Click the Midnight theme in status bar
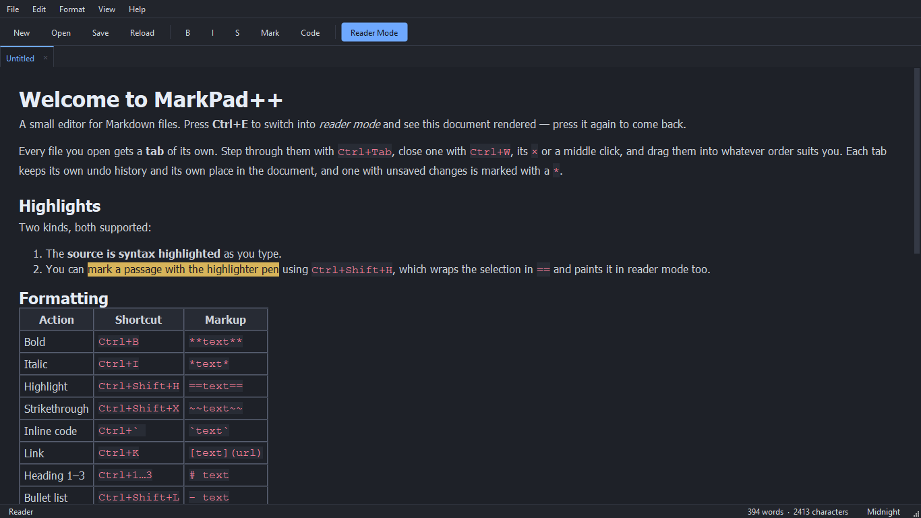Image resolution: width=921 pixels, height=518 pixels. (x=883, y=512)
